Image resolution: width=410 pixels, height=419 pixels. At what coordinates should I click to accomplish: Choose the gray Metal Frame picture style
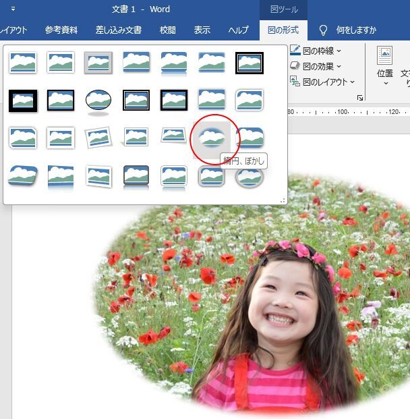point(98,63)
